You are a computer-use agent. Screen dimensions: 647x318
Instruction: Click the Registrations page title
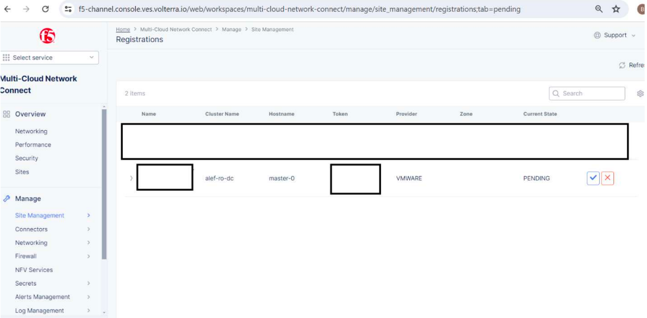pos(139,40)
